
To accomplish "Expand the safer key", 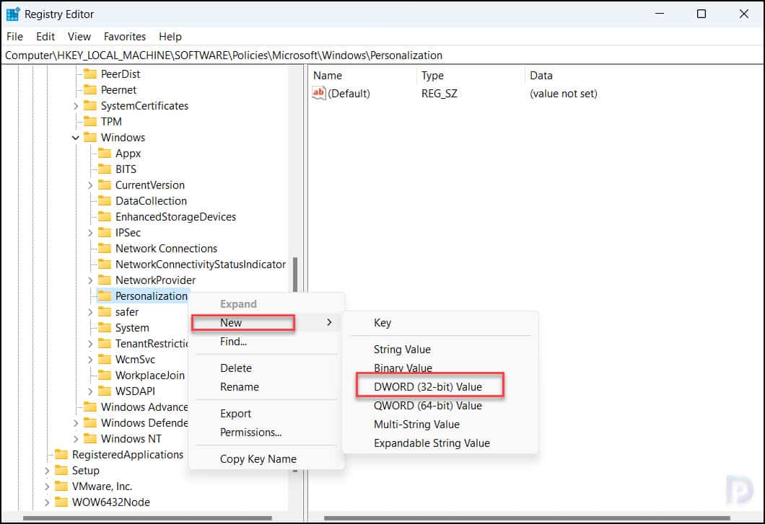I will [90, 312].
